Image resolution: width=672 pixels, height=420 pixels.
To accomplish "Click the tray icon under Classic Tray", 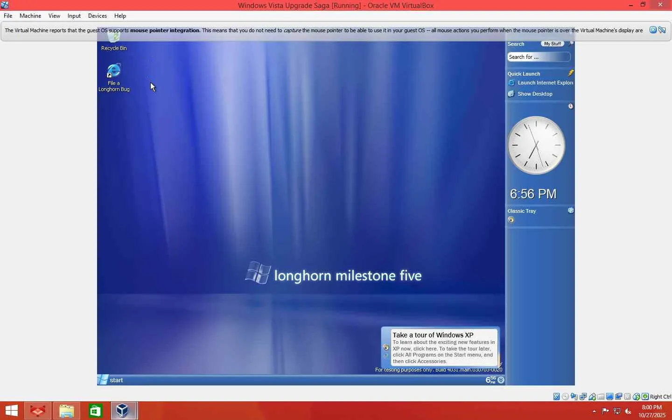I will click(511, 220).
